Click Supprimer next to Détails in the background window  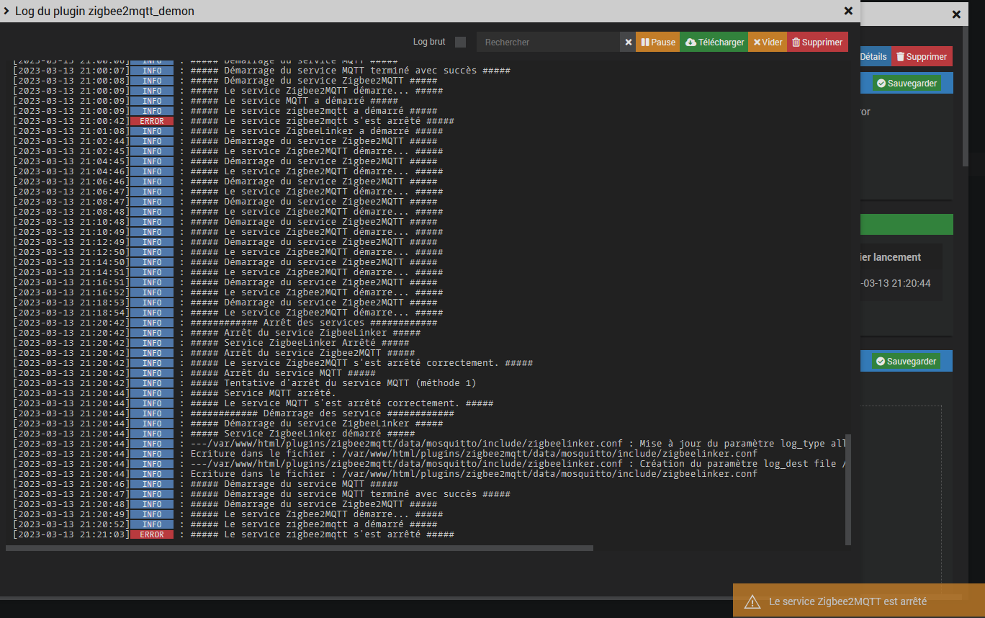(922, 56)
